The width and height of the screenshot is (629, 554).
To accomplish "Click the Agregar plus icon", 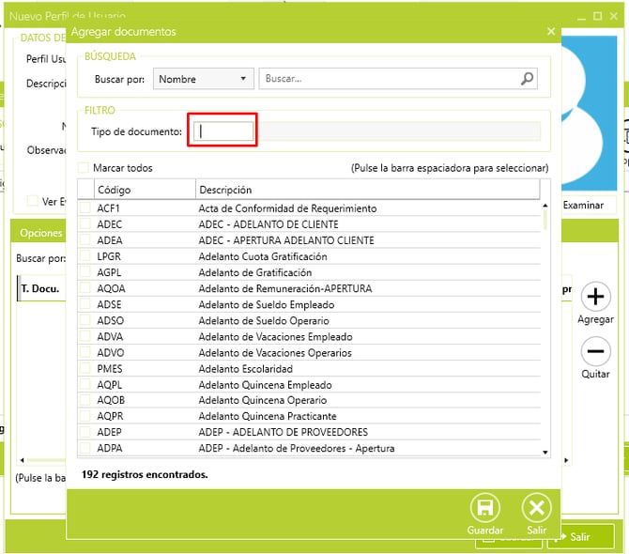I will (595, 298).
